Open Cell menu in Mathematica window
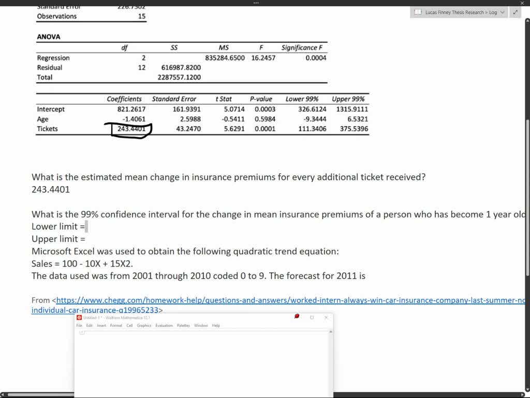The image size is (530, 398). (129, 326)
